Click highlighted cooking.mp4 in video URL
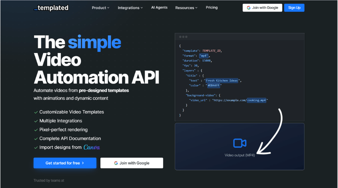This screenshot has width=338, height=188. click(257, 100)
